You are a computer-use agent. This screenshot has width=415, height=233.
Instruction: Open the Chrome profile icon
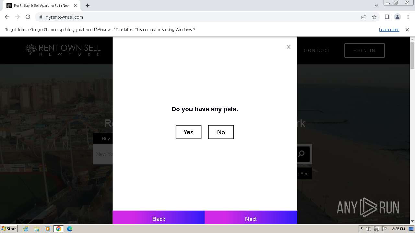click(397, 17)
